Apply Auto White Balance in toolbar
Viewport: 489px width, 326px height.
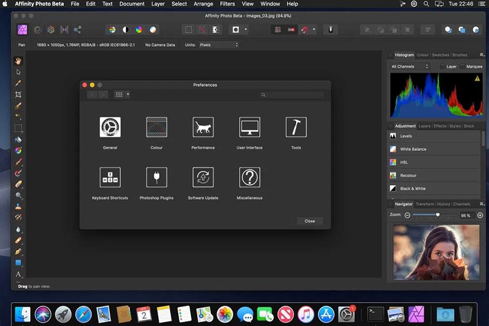[x=153, y=30]
